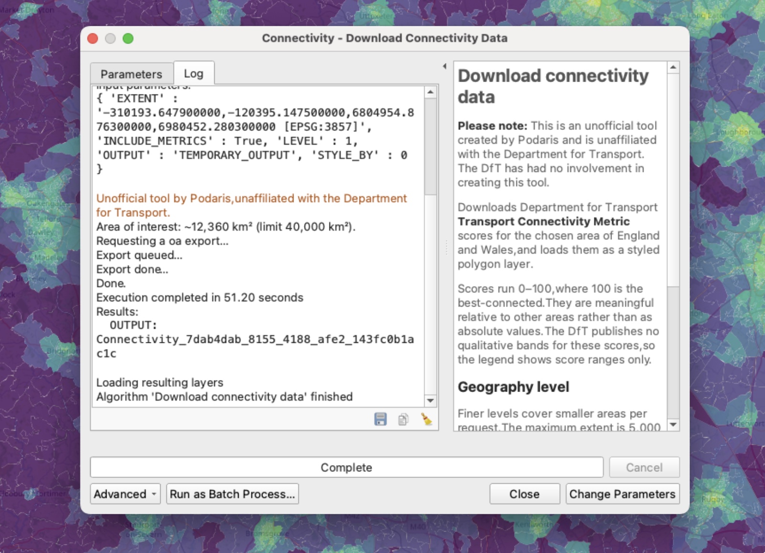Click the Complete progress bar

[x=347, y=467]
